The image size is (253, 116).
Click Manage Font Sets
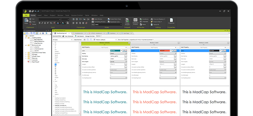click(x=90, y=36)
